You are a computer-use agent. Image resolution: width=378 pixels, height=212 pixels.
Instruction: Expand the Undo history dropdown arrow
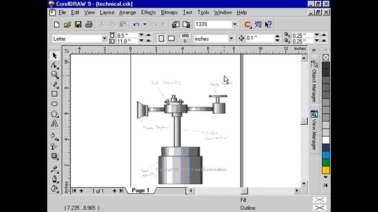(x=145, y=25)
